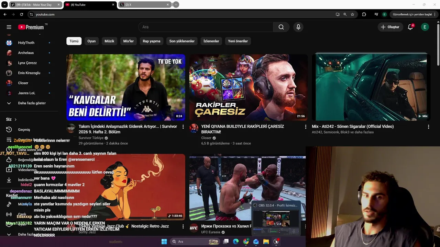Open the YouTube hamburger guide menu
The width and height of the screenshot is (440, 247).
click(x=9, y=27)
